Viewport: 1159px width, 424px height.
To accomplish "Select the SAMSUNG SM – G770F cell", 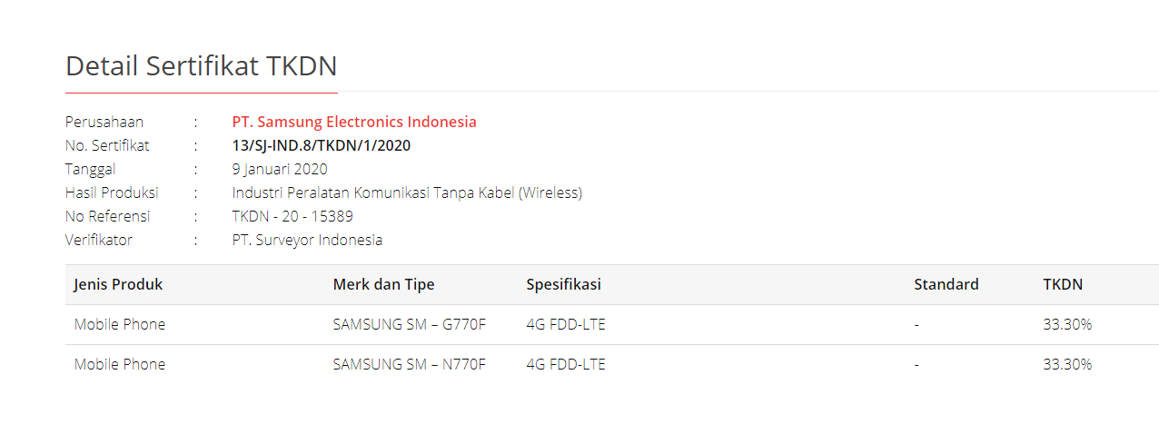I will [410, 324].
